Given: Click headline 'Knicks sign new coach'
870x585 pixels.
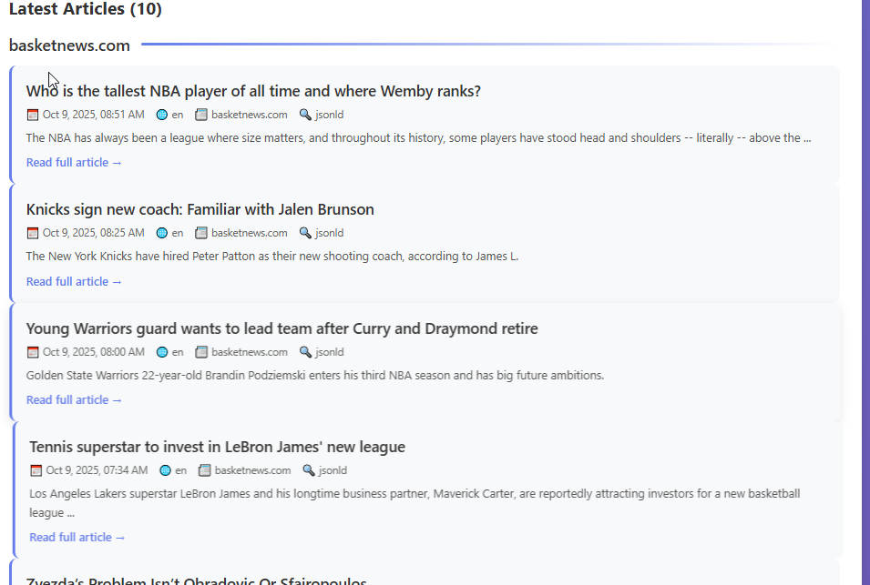Looking at the screenshot, I should coord(200,209).
